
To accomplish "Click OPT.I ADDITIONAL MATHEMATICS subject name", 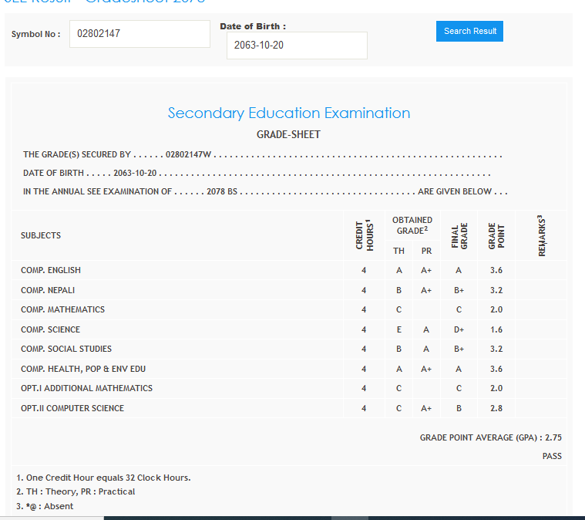I will pyautogui.click(x=86, y=389).
